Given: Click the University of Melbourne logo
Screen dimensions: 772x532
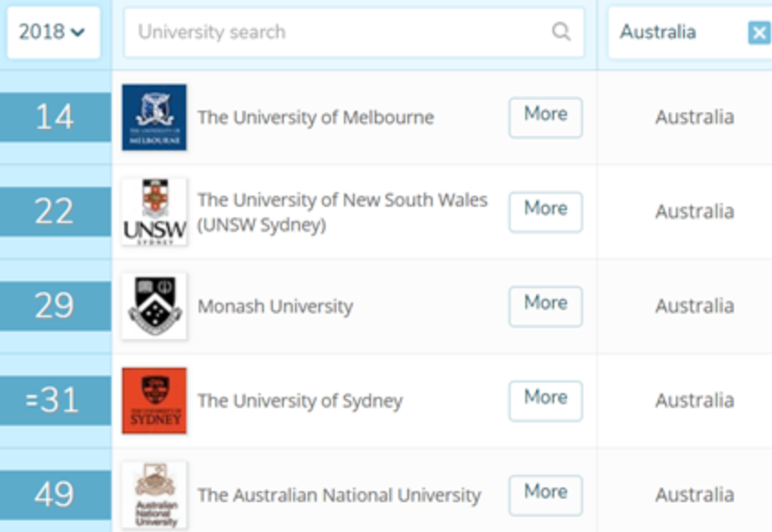Looking at the screenshot, I should tap(154, 117).
